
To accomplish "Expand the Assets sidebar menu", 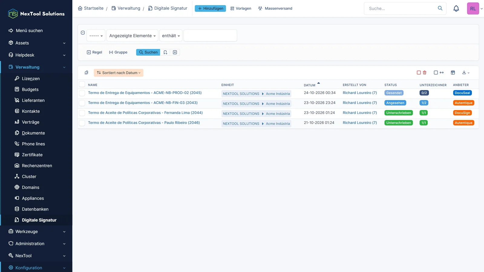I will pos(36,43).
